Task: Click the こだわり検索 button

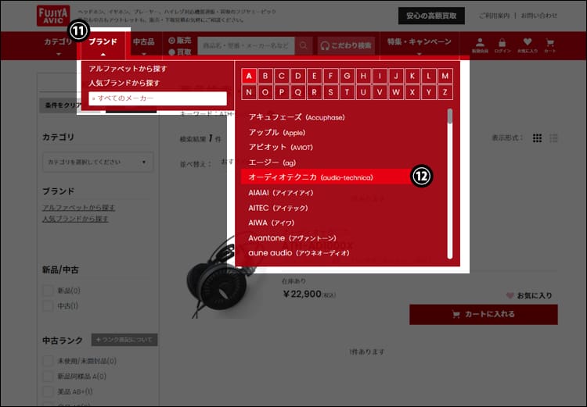Action: pos(346,45)
